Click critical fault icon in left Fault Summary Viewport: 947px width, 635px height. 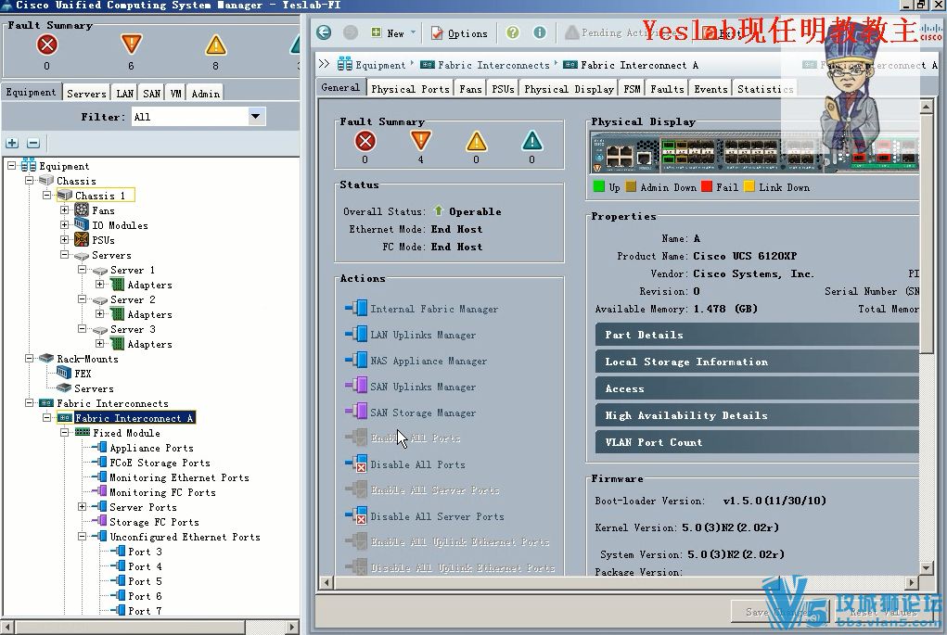point(47,44)
